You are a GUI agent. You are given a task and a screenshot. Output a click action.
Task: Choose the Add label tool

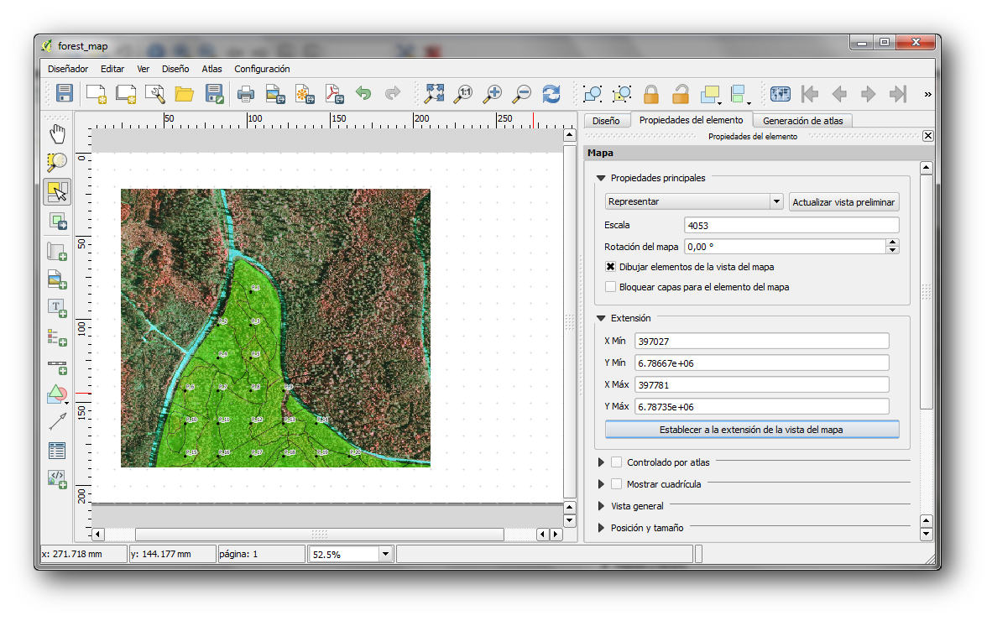coord(57,308)
